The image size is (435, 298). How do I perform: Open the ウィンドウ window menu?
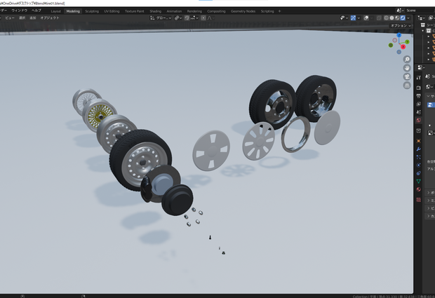[x=20, y=11]
